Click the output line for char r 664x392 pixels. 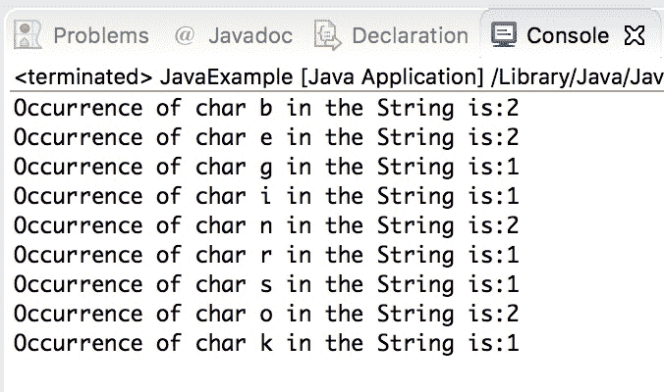(x=266, y=255)
